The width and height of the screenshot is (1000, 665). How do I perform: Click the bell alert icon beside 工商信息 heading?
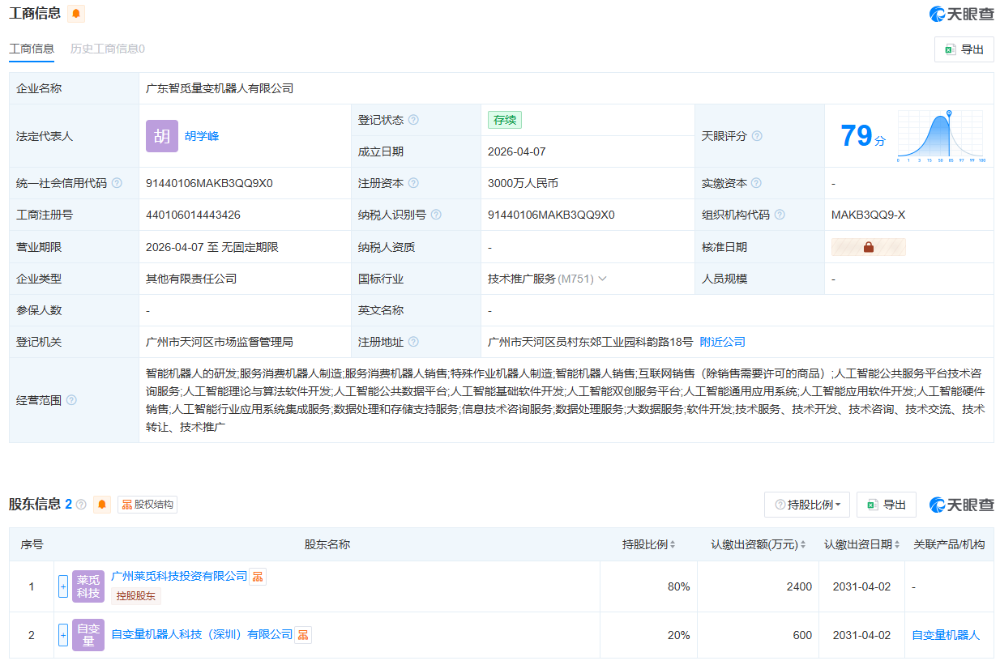[x=76, y=14]
